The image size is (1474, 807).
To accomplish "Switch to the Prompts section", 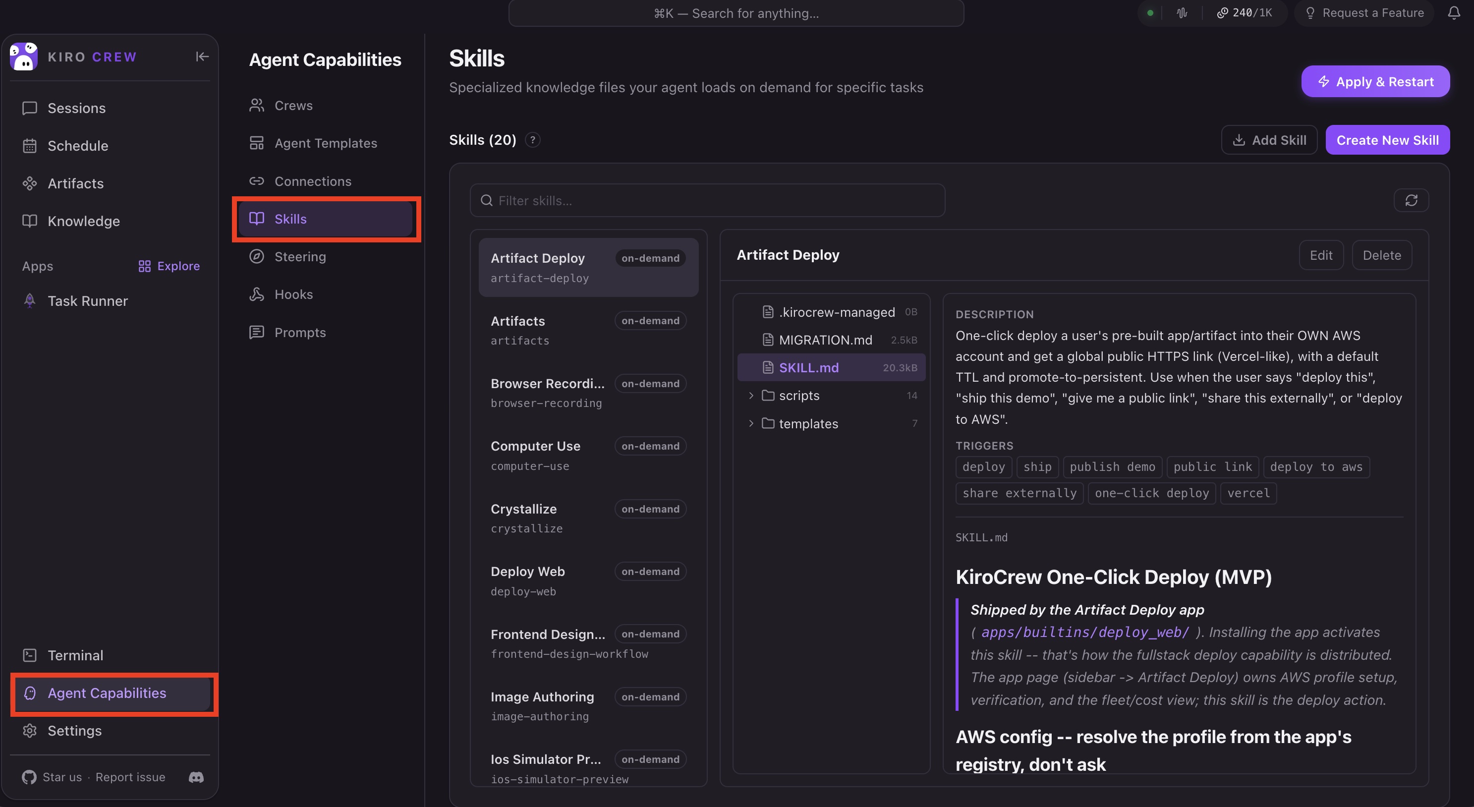I will [326, 333].
